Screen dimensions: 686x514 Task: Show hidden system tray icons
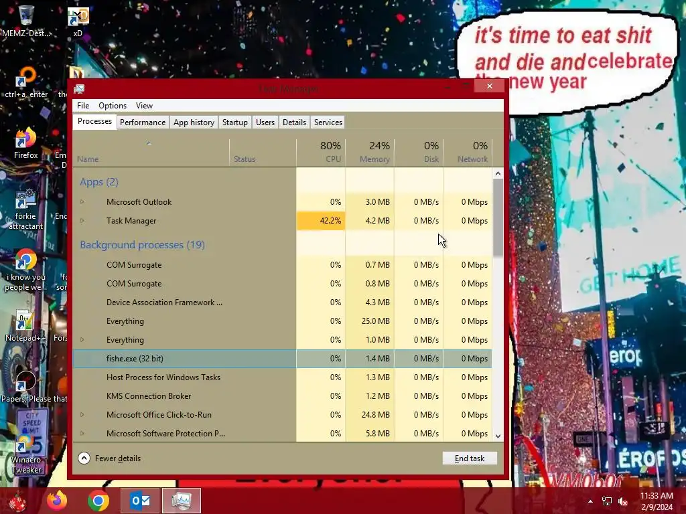click(590, 501)
